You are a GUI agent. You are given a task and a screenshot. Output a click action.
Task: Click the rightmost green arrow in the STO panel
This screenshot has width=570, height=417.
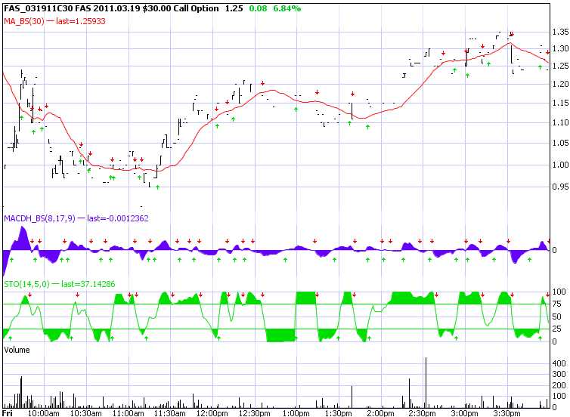[540, 338]
